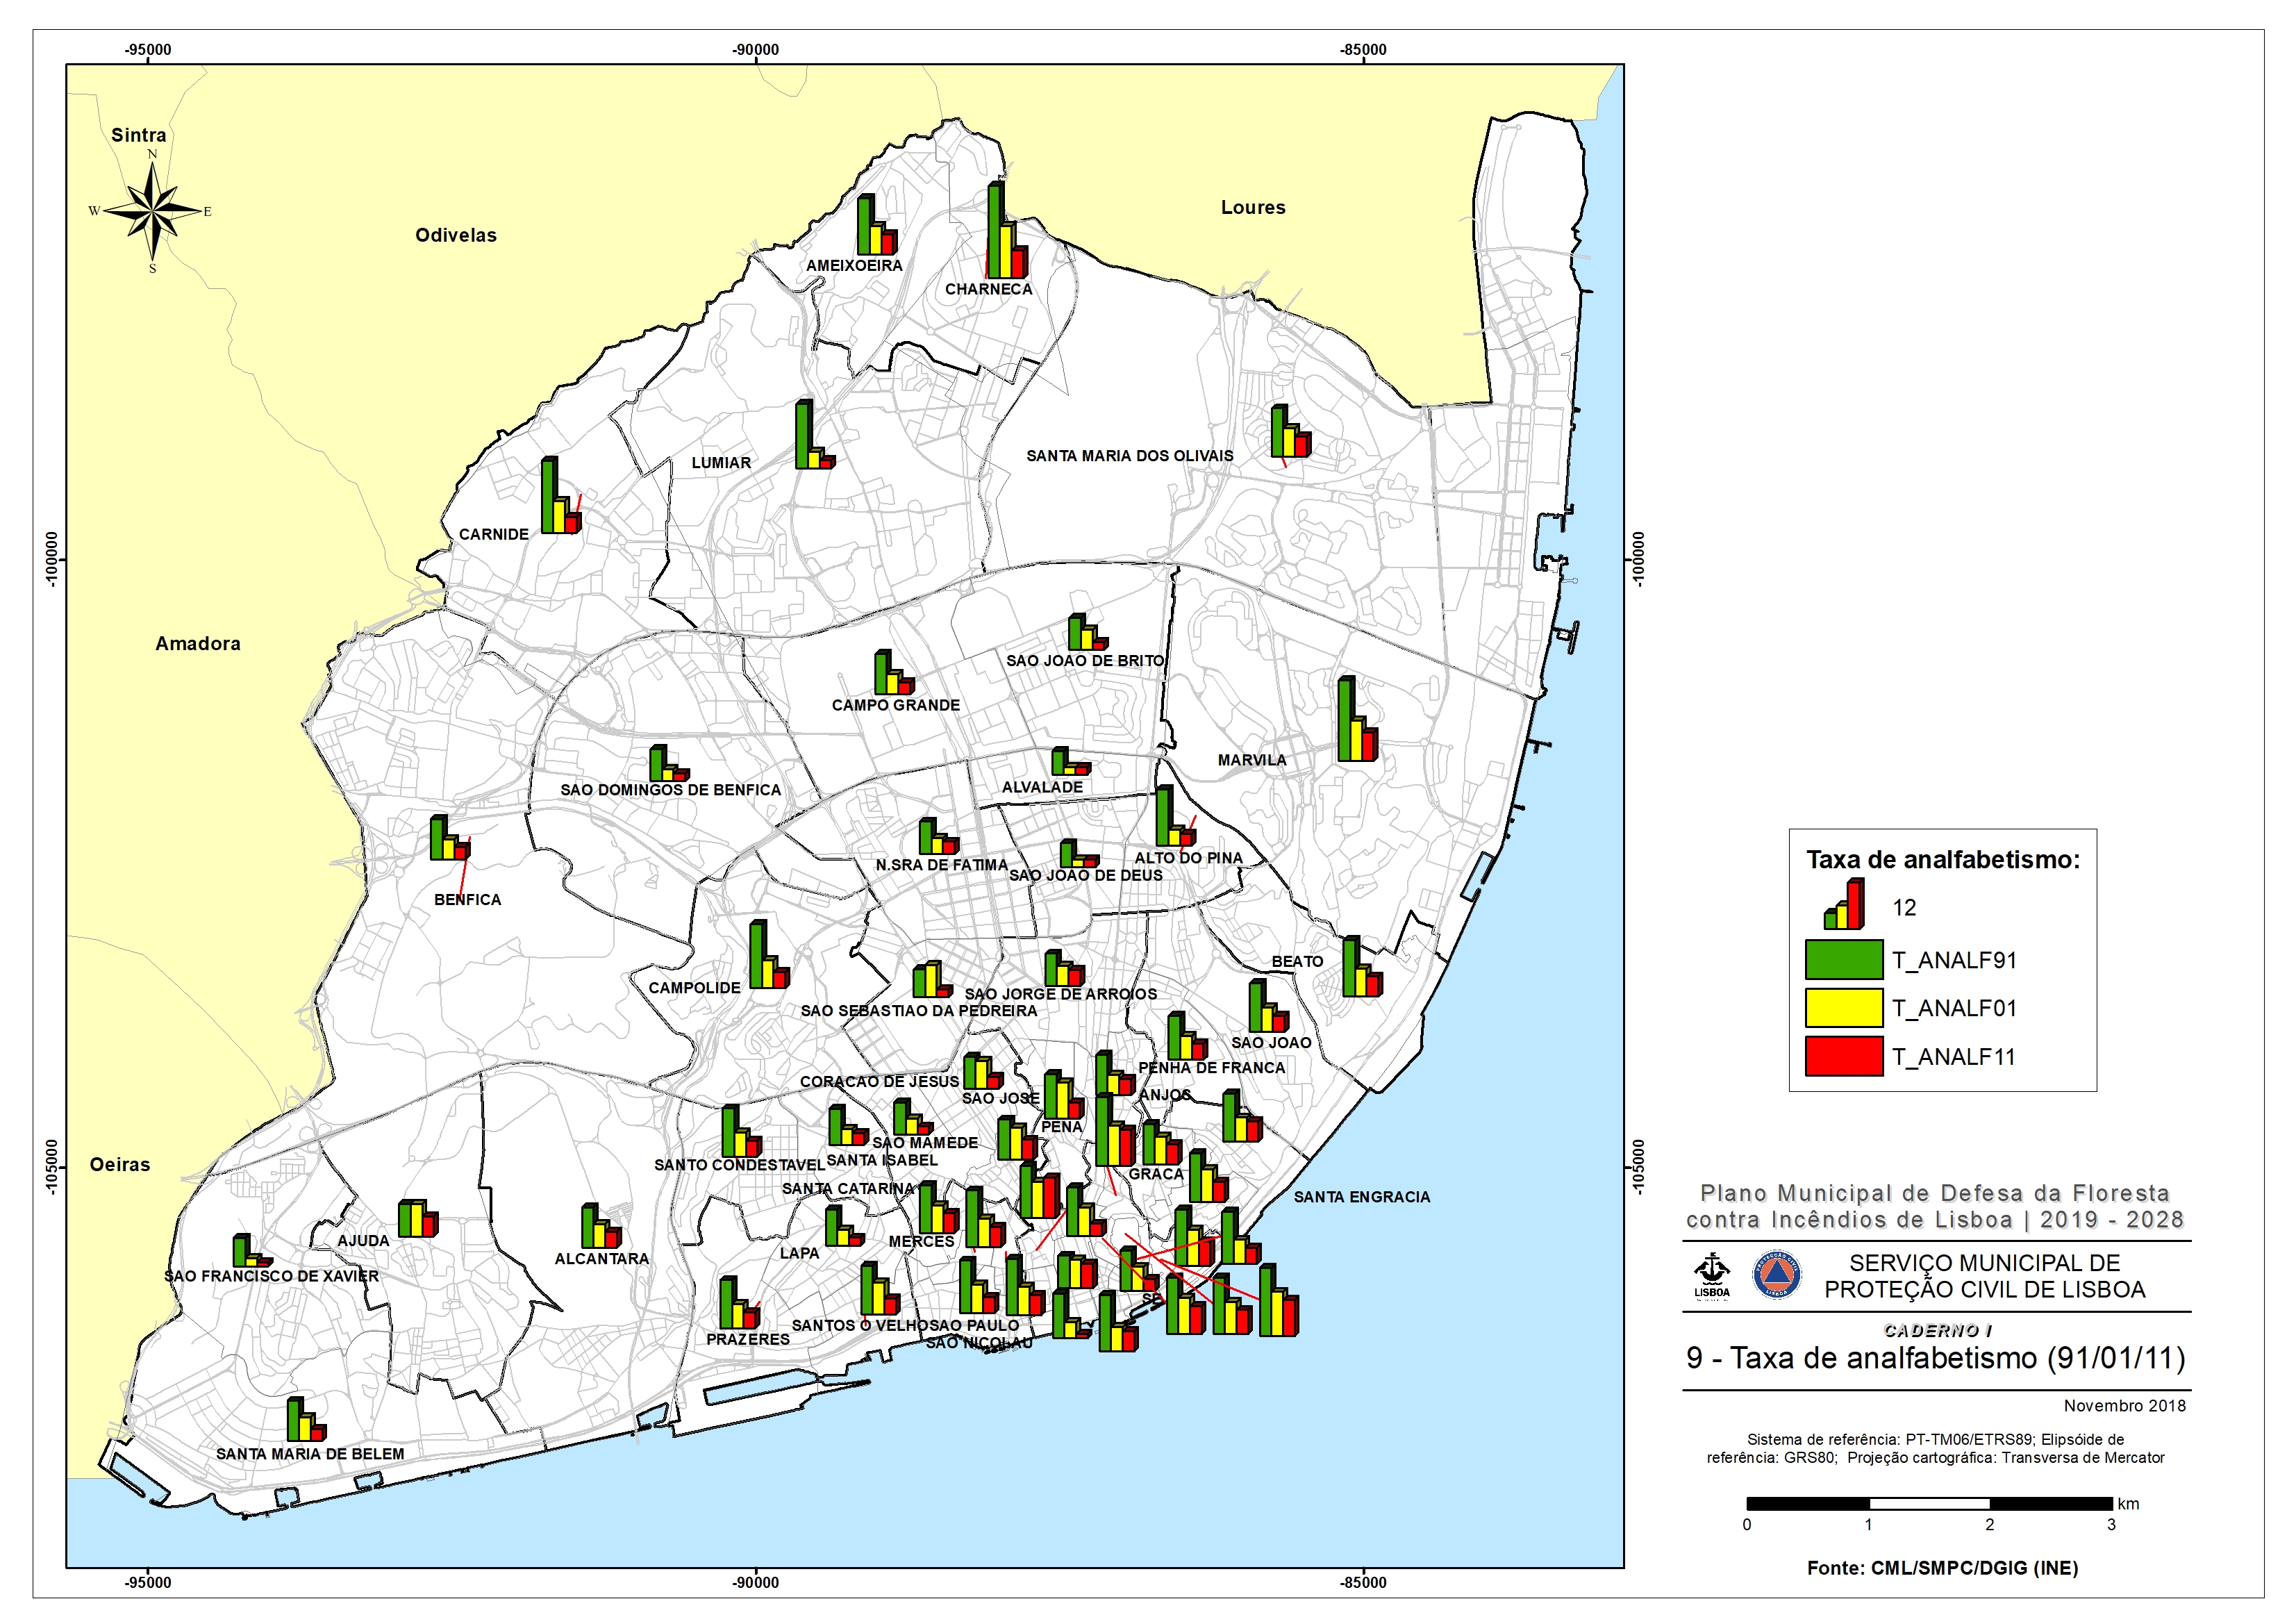2296x1624 pixels.
Task: Click the 'Amadora' municipality label
Action: (198, 644)
